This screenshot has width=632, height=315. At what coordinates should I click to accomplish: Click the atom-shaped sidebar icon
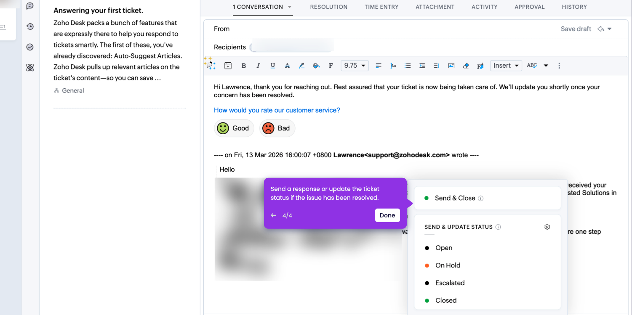click(30, 68)
